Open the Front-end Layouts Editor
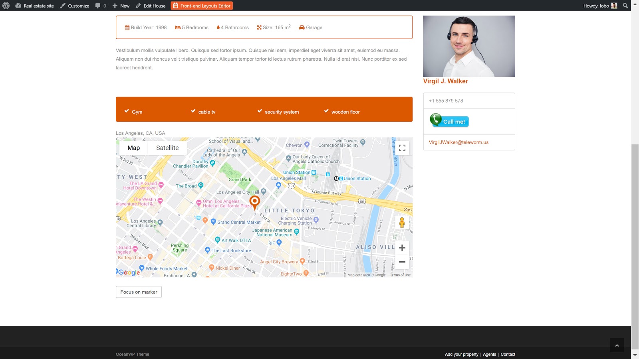This screenshot has height=359, width=639. [x=202, y=6]
